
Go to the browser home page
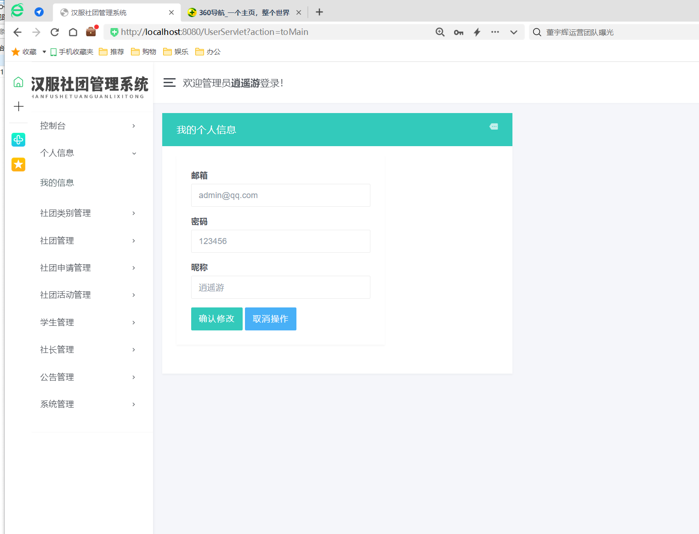pyautogui.click(x=73, y=32)
